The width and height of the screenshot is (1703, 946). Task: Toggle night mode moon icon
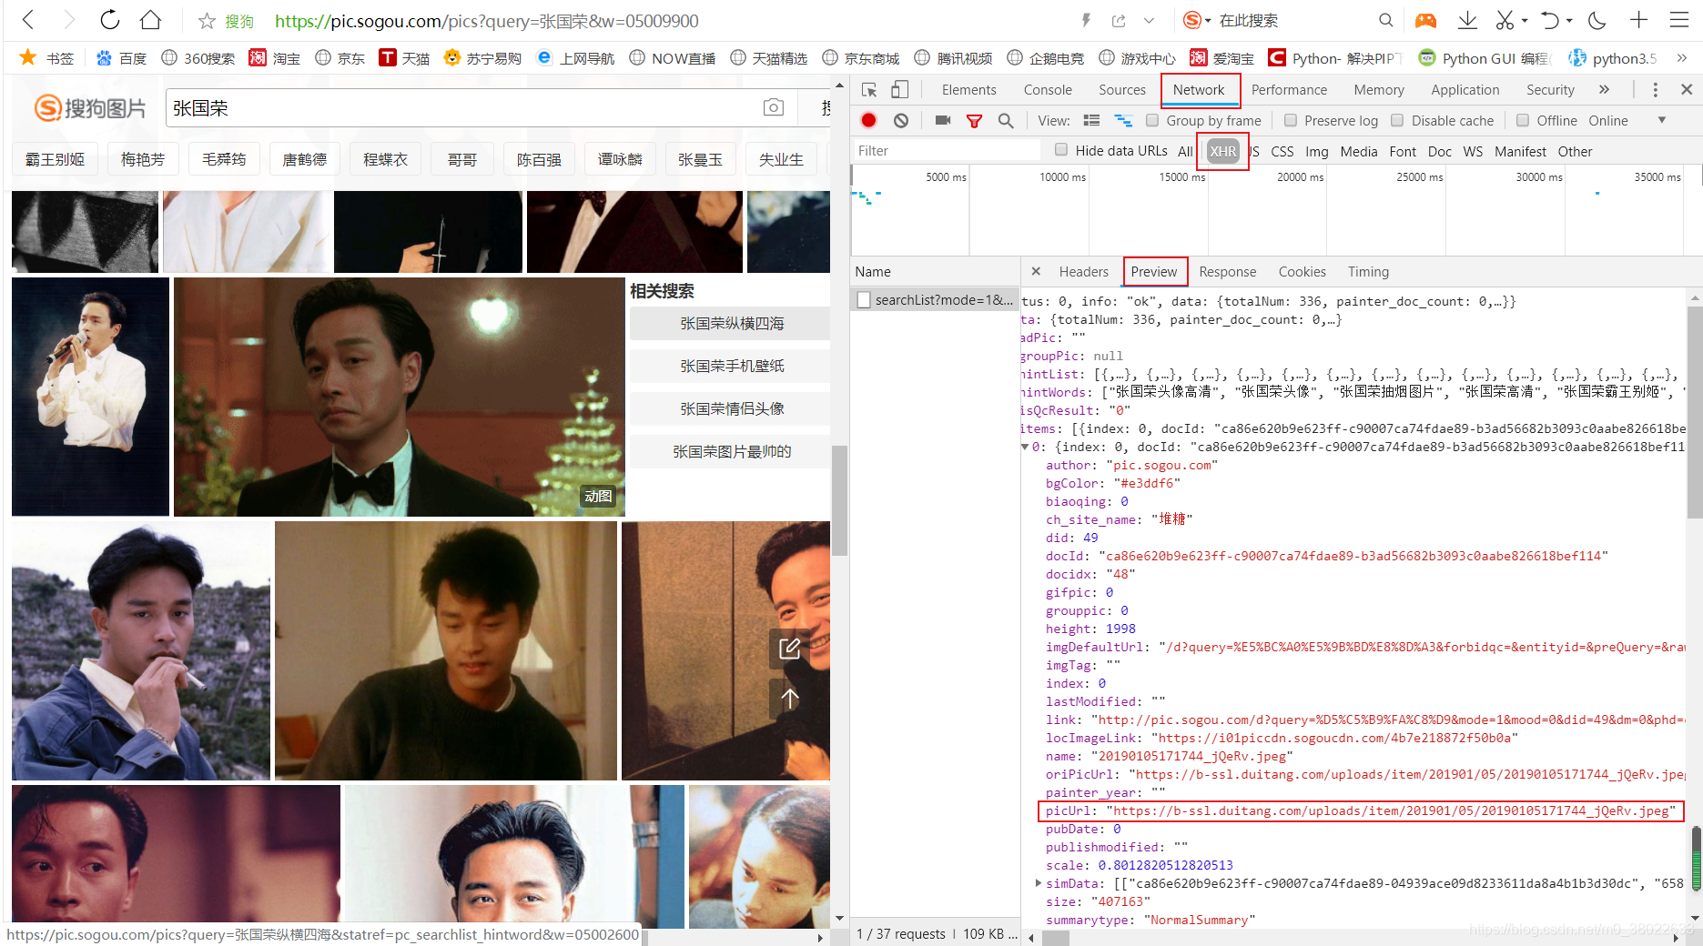(1597, 20)
